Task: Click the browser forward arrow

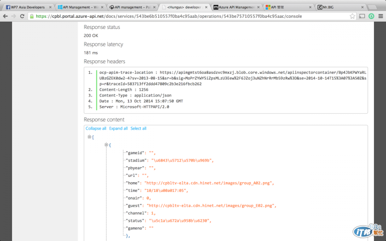Action: (14, 16)
